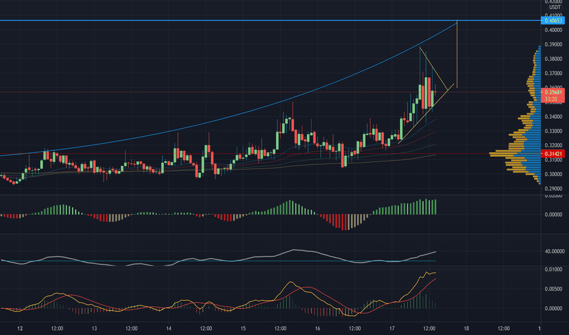Click the 0.33000 price axis value
This screenshot has height=335, width=569.
[553, 131]
